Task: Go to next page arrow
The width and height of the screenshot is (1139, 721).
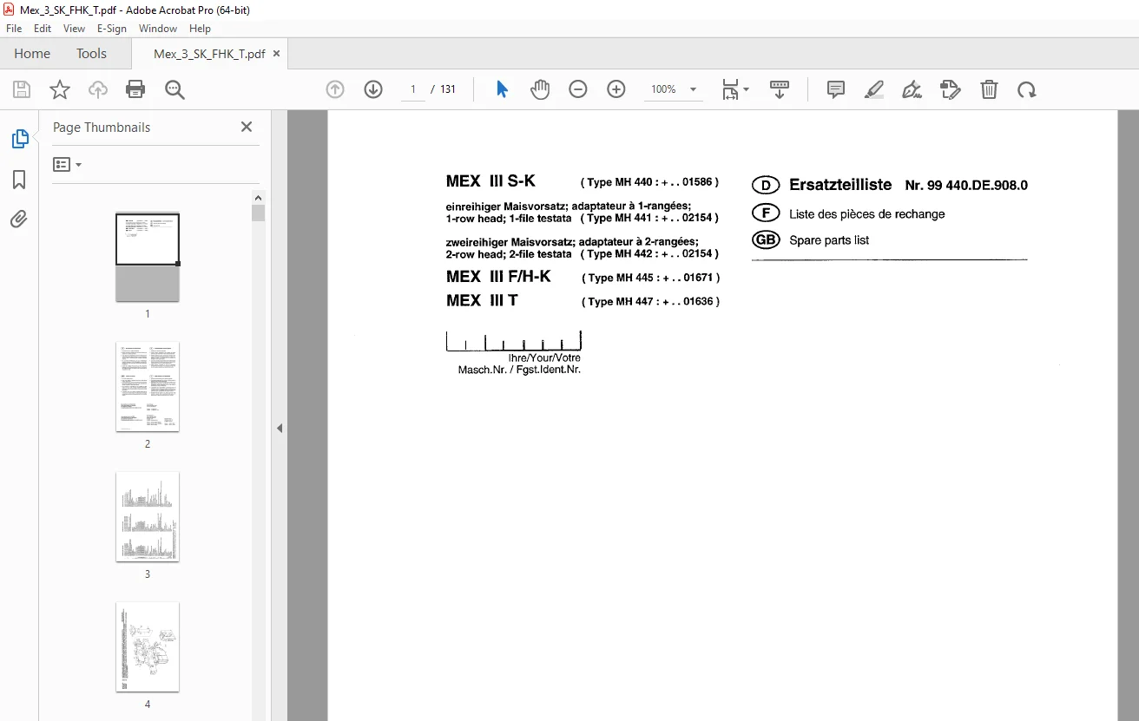Action: (x=373, y=89)
